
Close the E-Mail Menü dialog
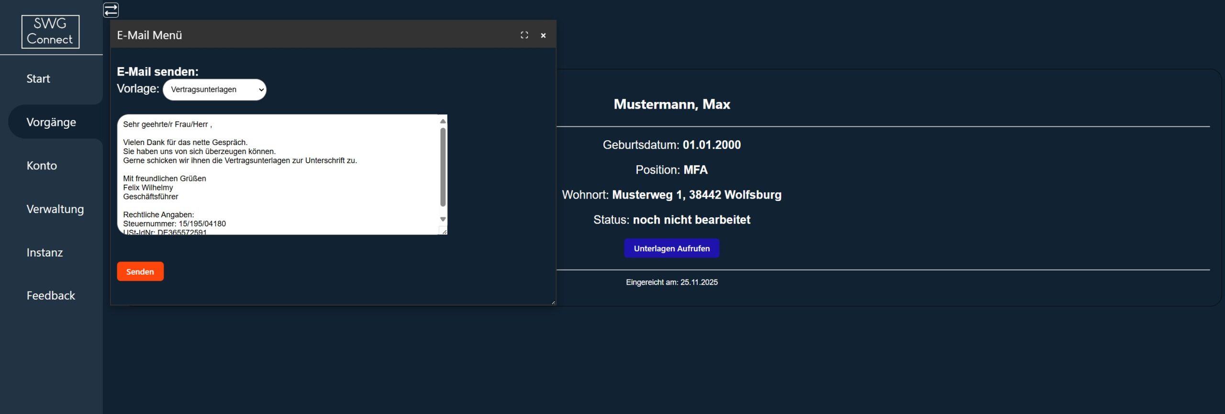pyautogui.click(x=543, y=35)
